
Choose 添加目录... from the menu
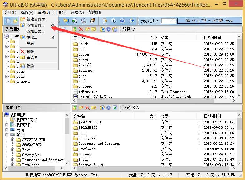pyautogui.click(x=39, y=32)
